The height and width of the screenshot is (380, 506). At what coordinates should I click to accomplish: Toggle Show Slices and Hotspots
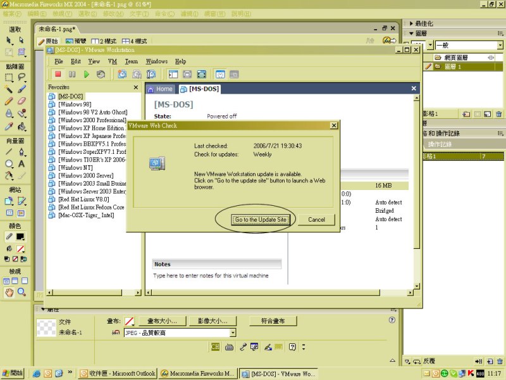pos(22,213)
